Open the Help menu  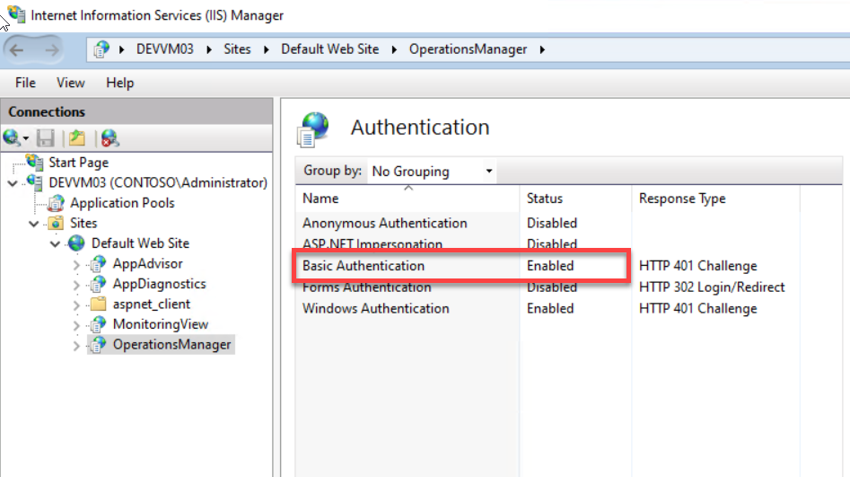pos(119,83)
